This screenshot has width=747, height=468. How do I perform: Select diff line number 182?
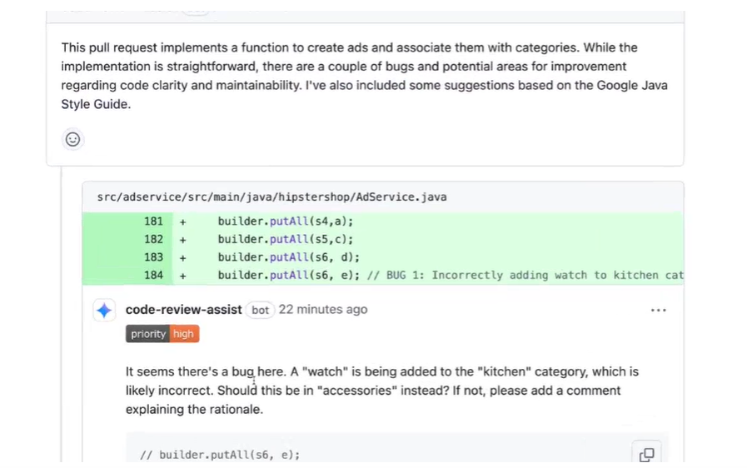[x=153, y=240]
